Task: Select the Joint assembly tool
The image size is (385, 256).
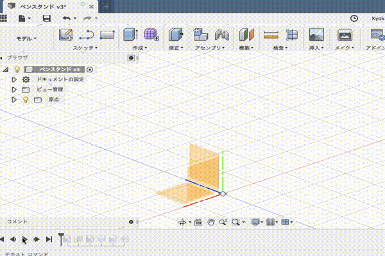Action: pos(222,35)
